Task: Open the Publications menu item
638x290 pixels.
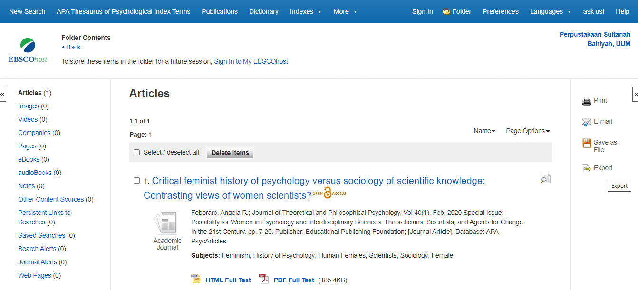Action: (220, 11)
